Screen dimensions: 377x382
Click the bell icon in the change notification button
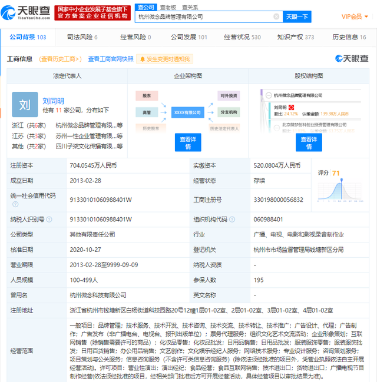tap(143, 59)
